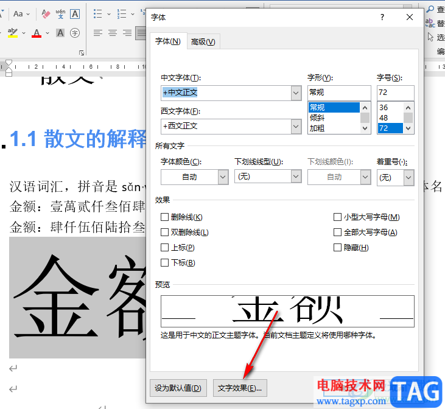Image resolution: width=445 pixels, height=409 pixels.
Task: Expand the Chinese font (中文字体) dropdown
Action: click(296, 93)
